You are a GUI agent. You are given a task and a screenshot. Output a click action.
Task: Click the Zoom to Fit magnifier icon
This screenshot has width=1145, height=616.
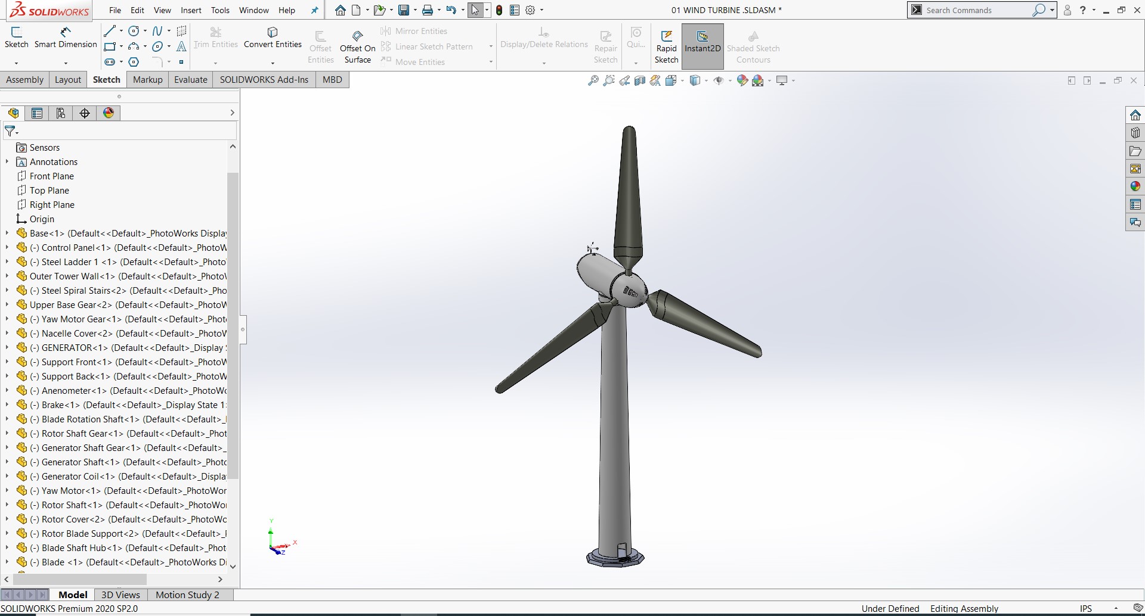tap(593, 80)
